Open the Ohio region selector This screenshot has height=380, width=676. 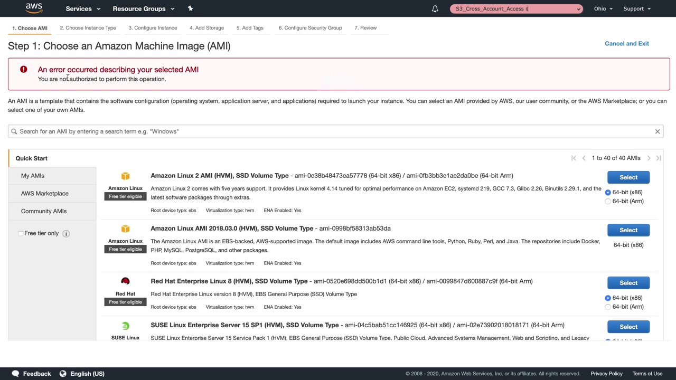tap(603, 8)
